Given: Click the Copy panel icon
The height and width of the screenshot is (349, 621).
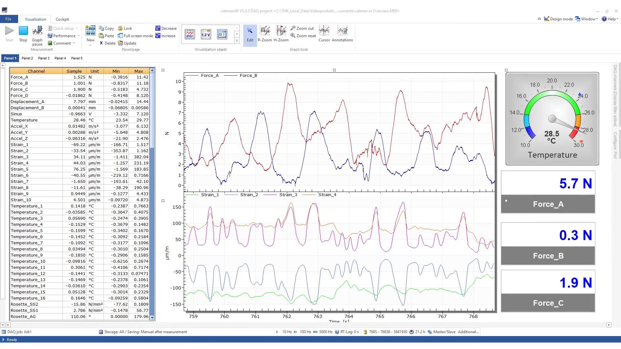Looking at the screenshot, I should [x=106, y=28].
